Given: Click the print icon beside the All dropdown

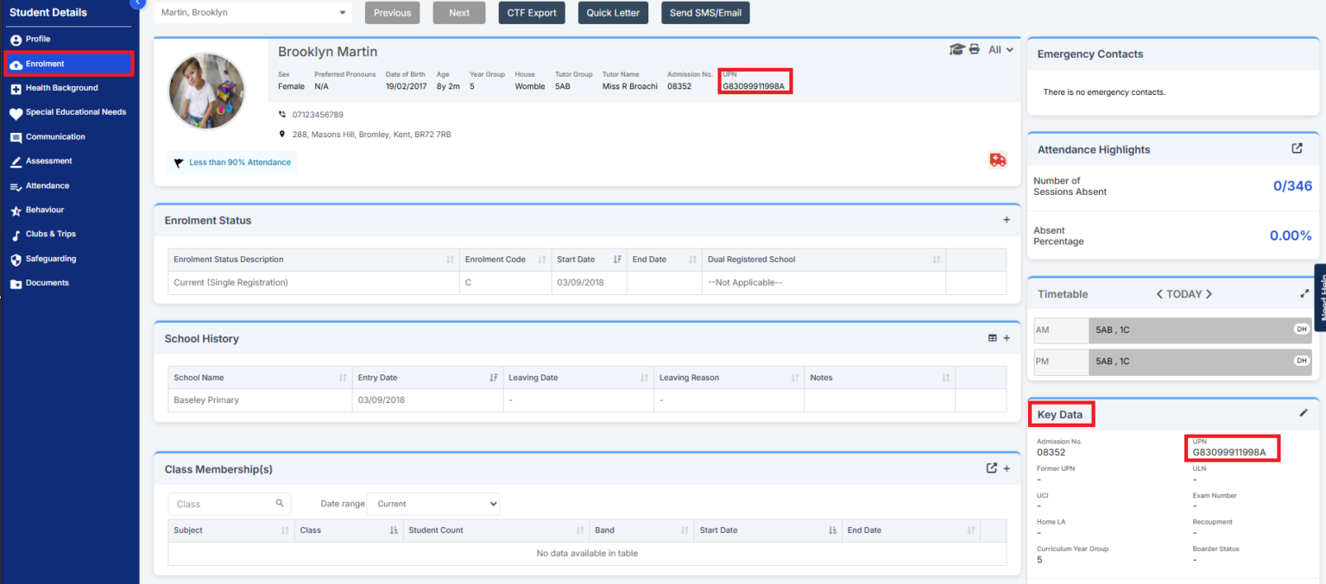Looking at the screenshot, I should tap(975, 50).
